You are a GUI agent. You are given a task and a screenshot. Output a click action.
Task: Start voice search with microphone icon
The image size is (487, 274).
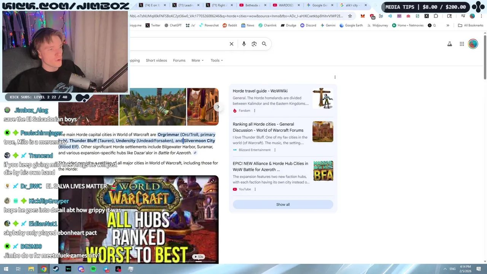[244, 44]
